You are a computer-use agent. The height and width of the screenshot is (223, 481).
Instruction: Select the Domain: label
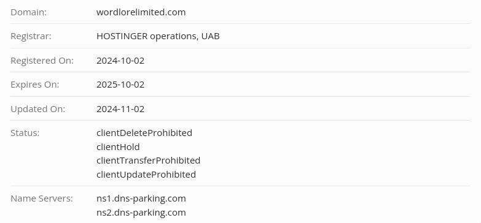coord(28,12)
